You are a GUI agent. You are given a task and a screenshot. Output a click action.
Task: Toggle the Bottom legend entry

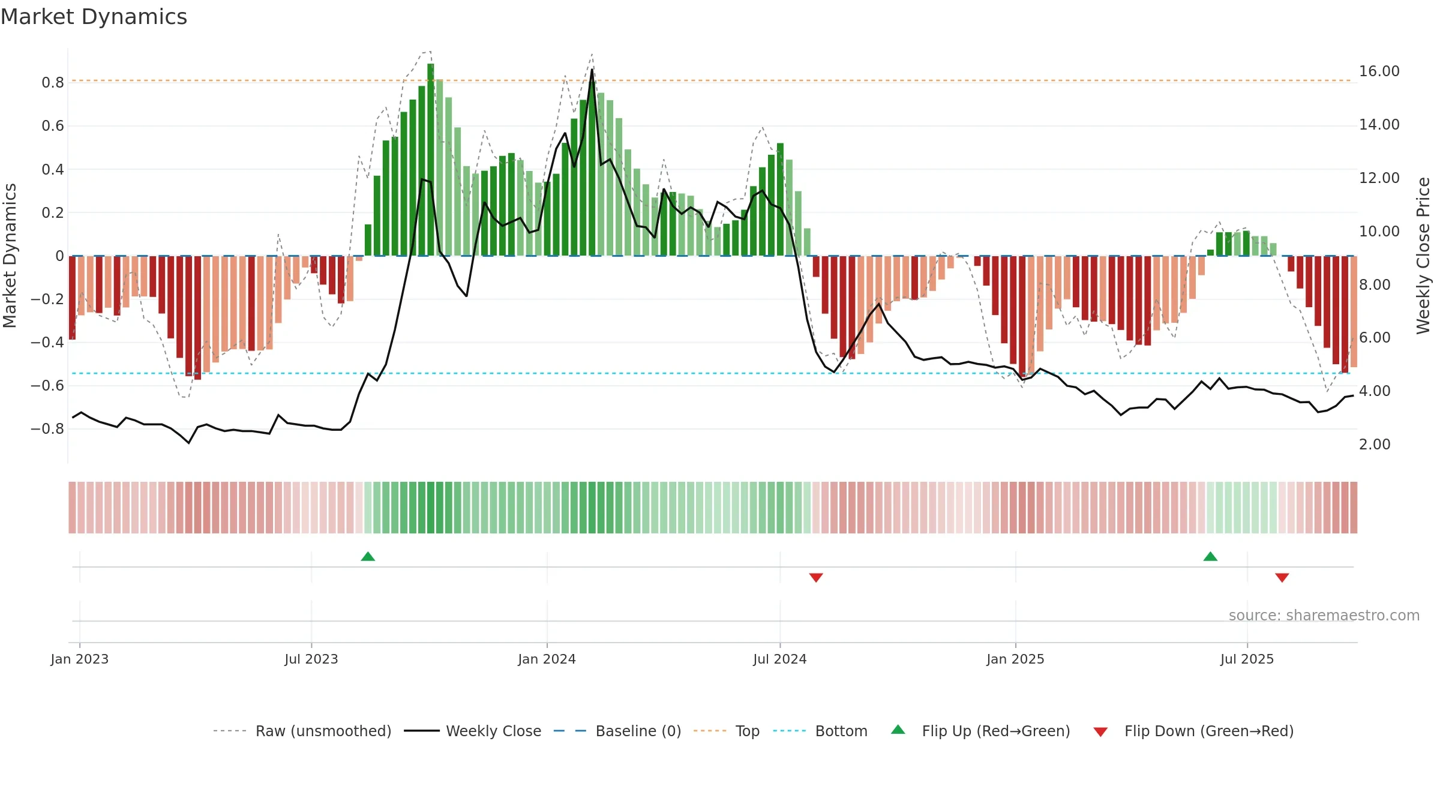(x=820, y=731)
